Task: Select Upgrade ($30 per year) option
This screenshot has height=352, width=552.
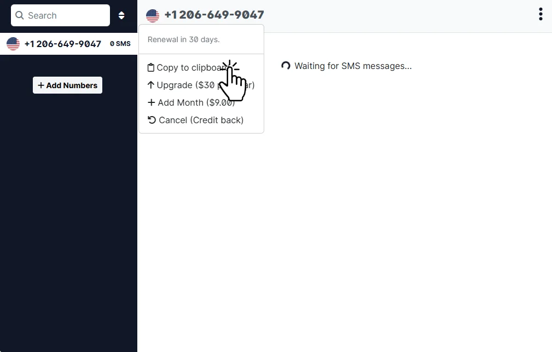Action: pos(201,85)
